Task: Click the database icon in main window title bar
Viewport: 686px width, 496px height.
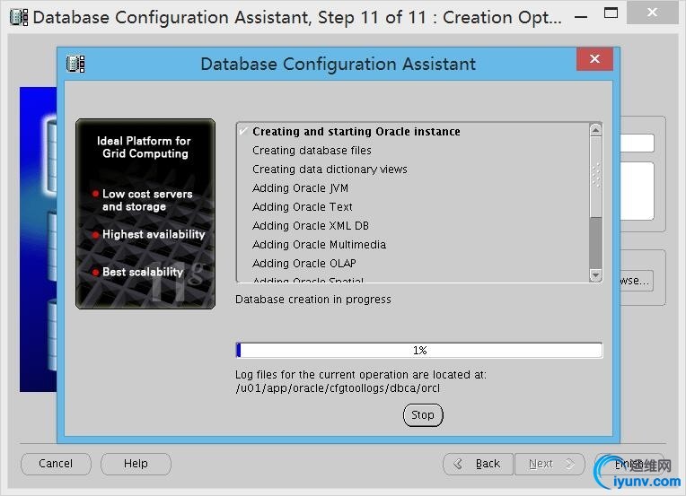Action: pos(19,17)
